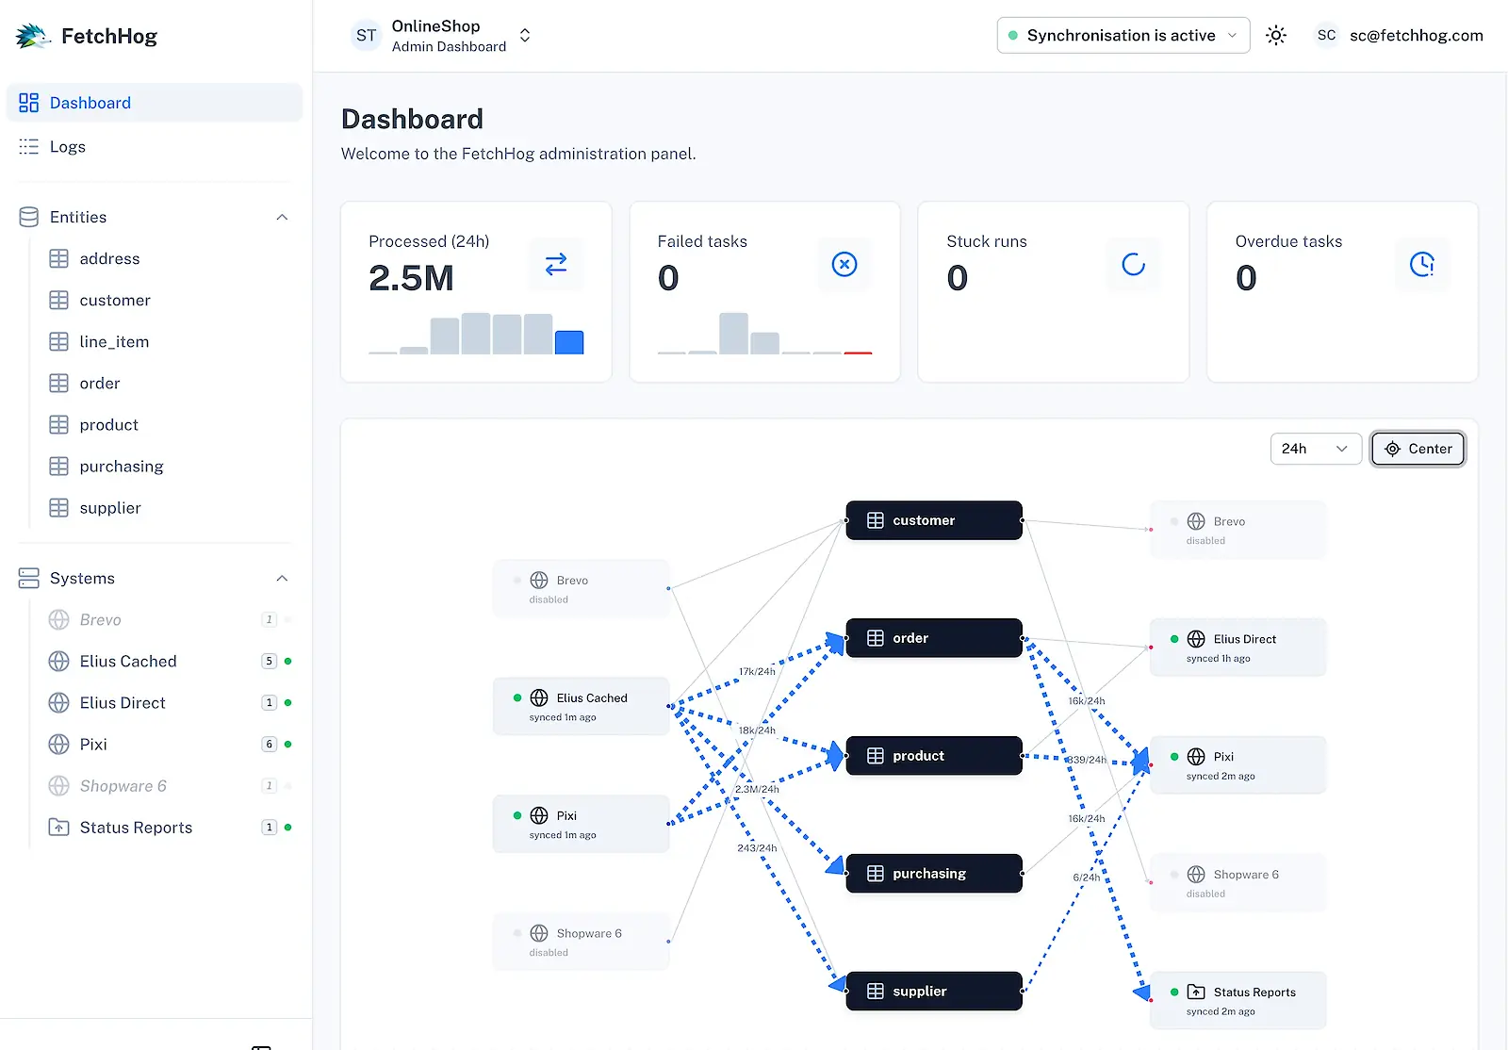Click the folder icon beside Status Reports
Screen dimensions: 1508x1050
click(x=58, y=828)
